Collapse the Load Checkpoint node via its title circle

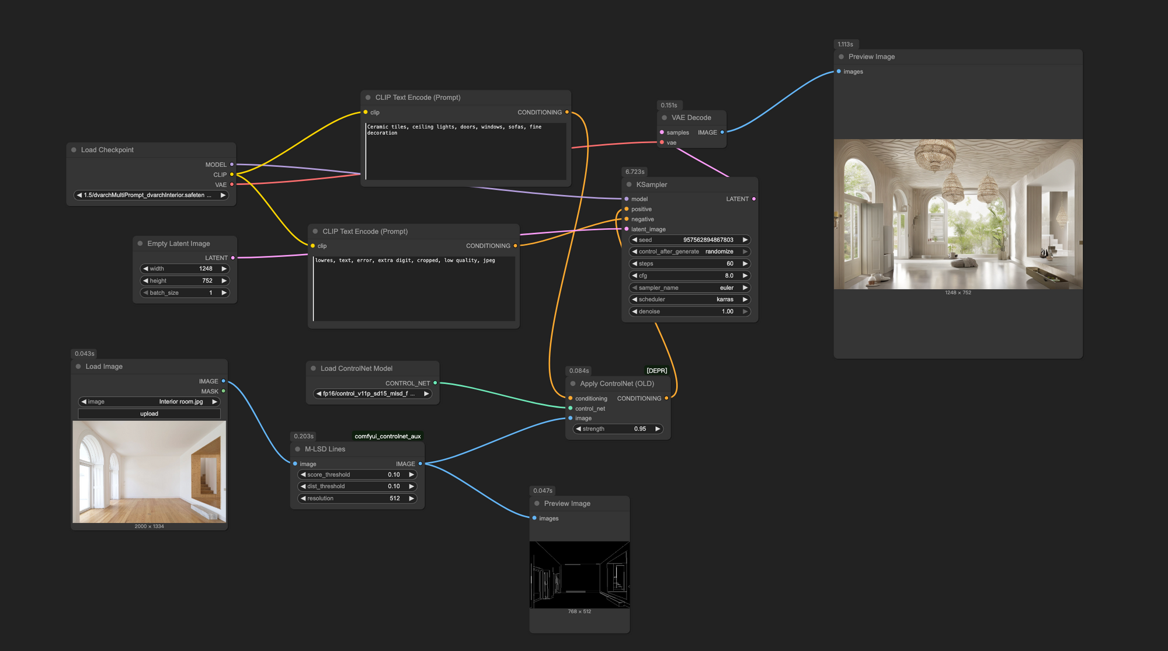(75, 149)
